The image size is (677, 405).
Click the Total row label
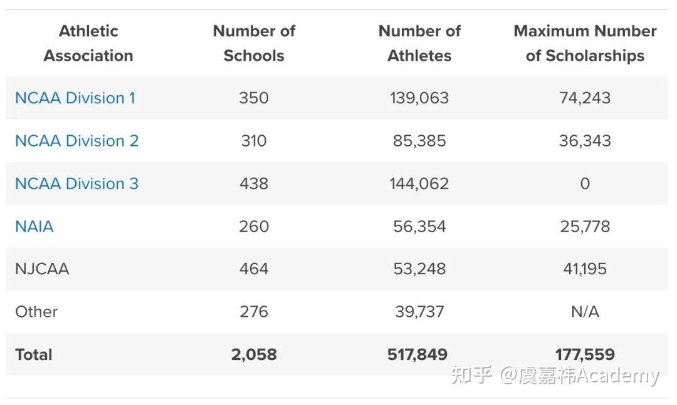[x=34, y=354]
